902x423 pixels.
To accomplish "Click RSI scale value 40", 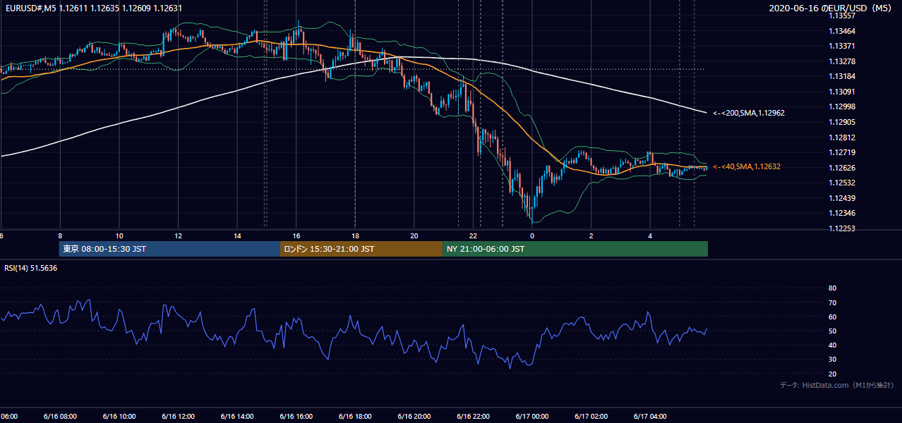I will pos(832,345).
